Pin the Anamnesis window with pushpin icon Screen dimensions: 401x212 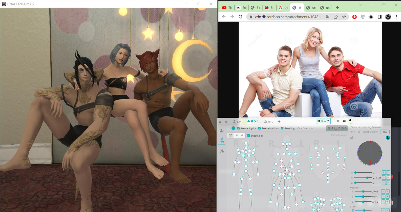(350, 121)
